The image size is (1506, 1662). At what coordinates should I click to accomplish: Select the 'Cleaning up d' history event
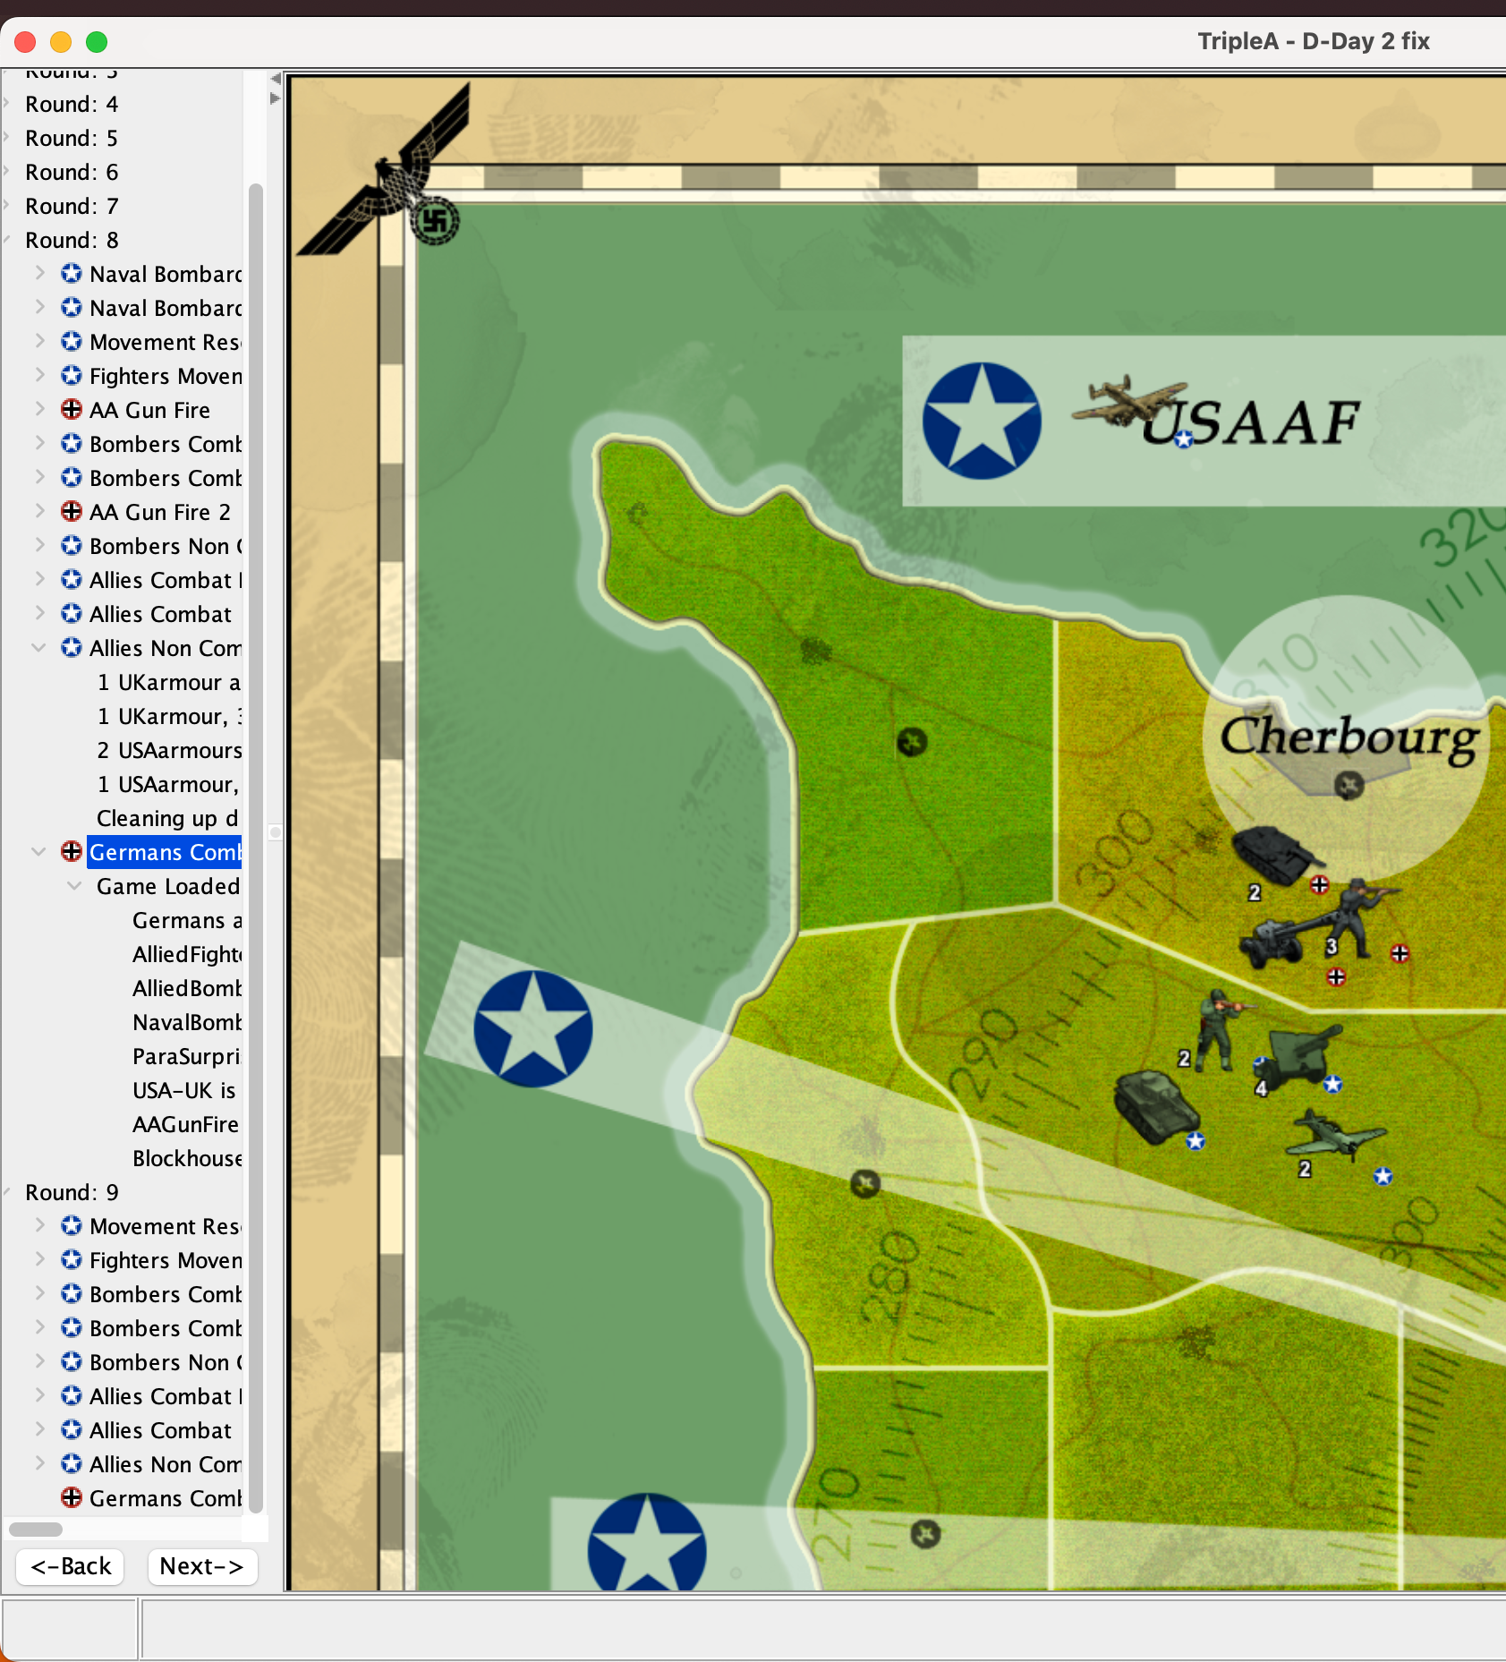(x=168, y=818)
